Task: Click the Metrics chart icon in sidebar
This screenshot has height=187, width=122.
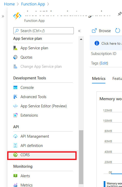Action: click(x=15, y=185)
